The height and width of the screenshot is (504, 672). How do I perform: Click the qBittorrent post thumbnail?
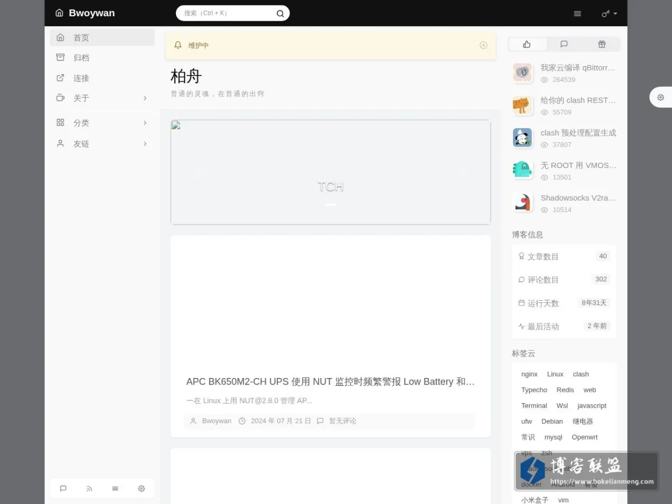522,73
